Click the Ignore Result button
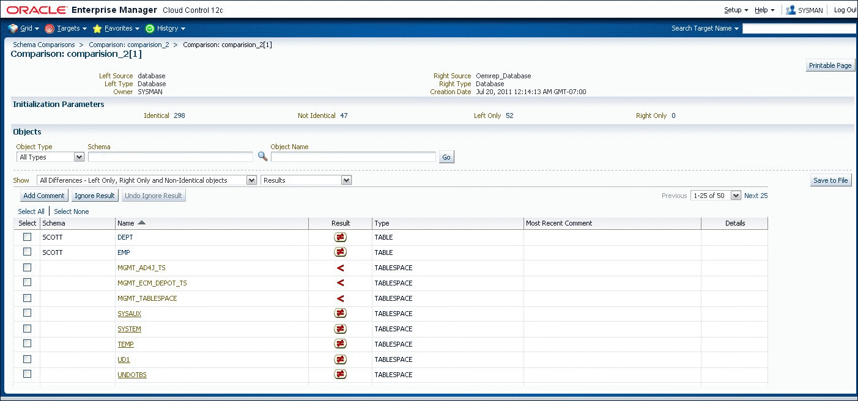The height and width of the screenshot is (401, 858). pos(95,196)
